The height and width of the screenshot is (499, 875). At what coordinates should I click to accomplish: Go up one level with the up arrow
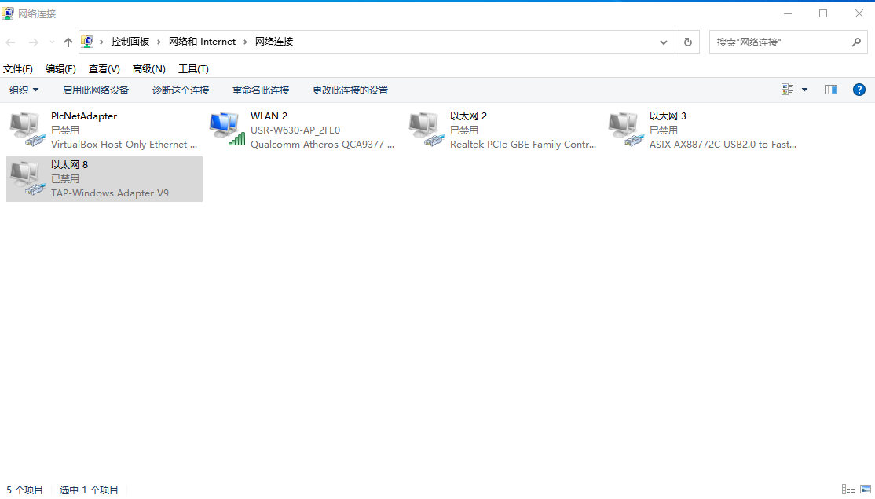tap(68, 42)
